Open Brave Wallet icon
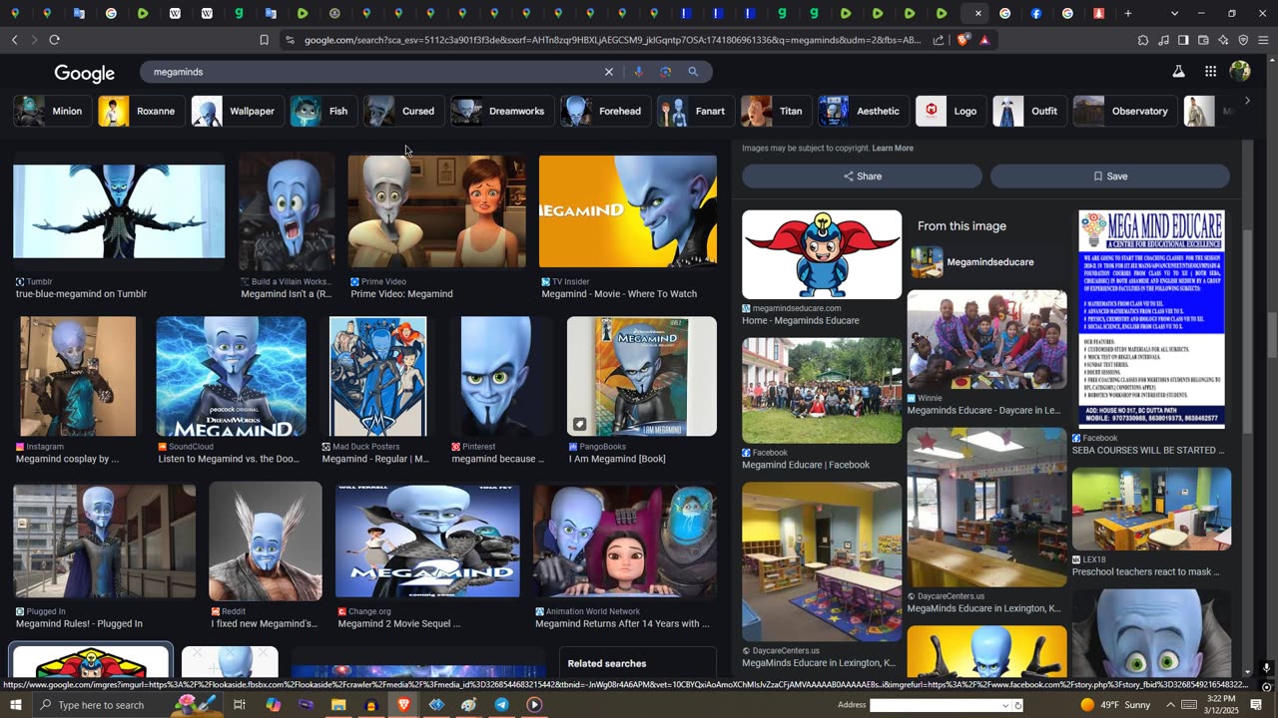The height and width of the screenshot is (718, 1278). pos(1203,40)
